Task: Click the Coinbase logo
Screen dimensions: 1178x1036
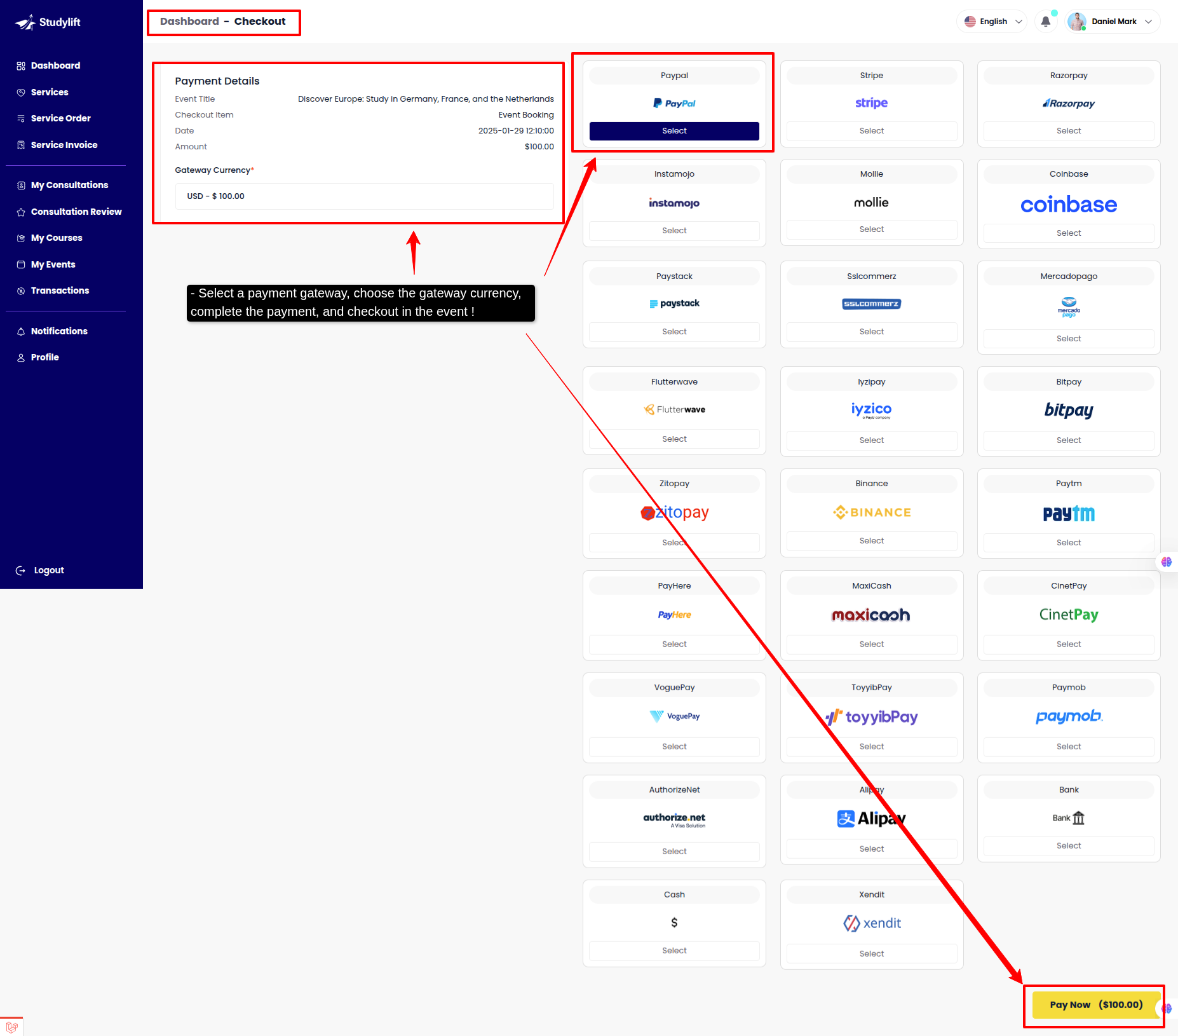Action: [x=1069, y=205]
